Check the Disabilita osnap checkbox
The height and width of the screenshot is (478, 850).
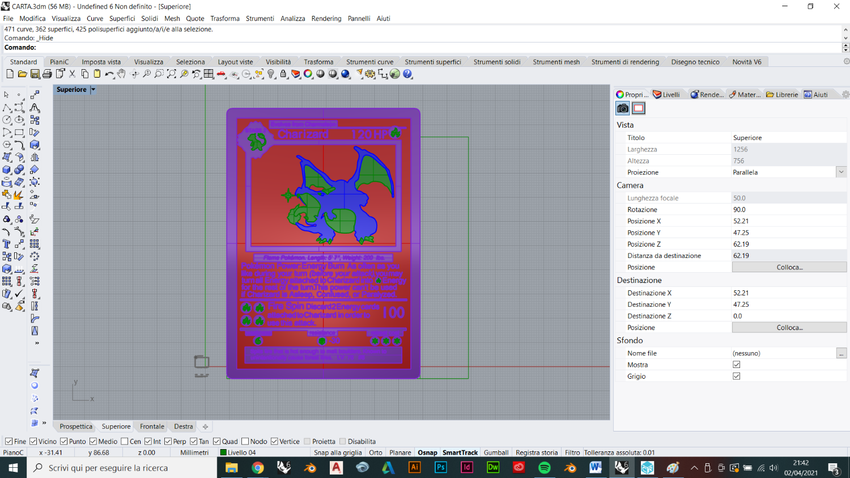tap(343, 441)
